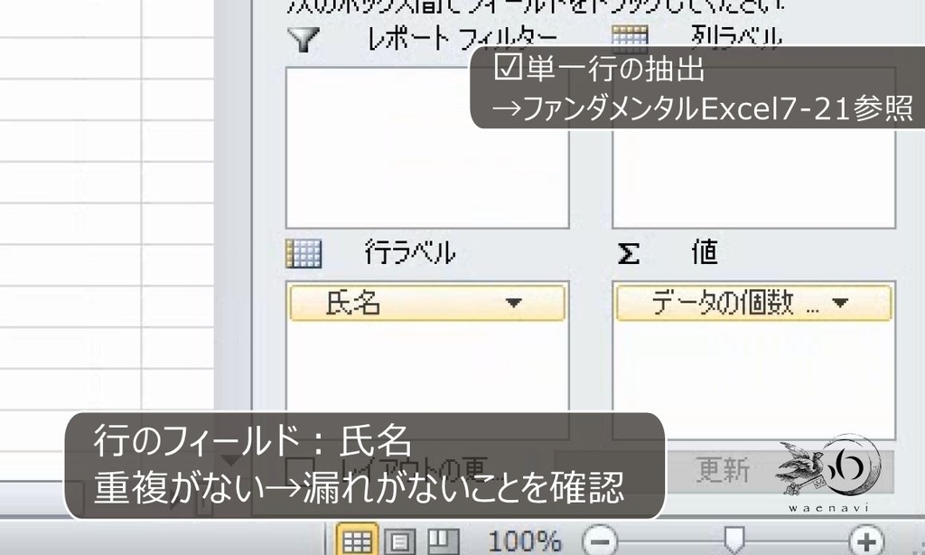
Task: Click the zoom out minus button
Action: click(600, 541)
